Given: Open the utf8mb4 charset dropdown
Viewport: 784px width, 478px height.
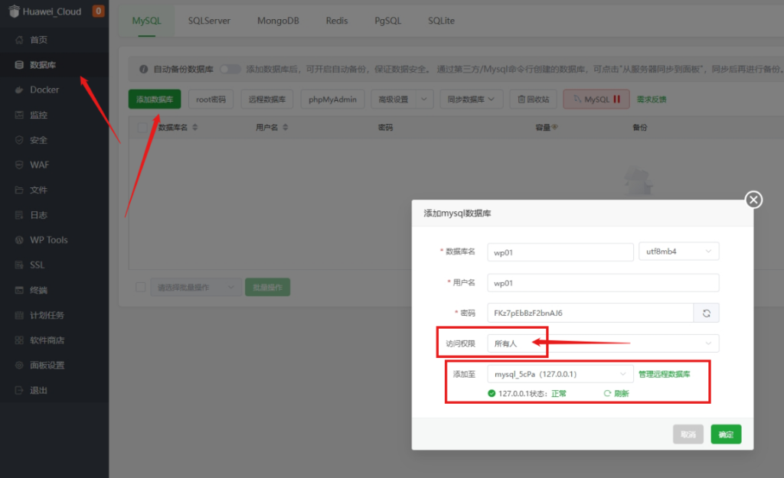Looking at the screenshot, I should tap(678, 252).
